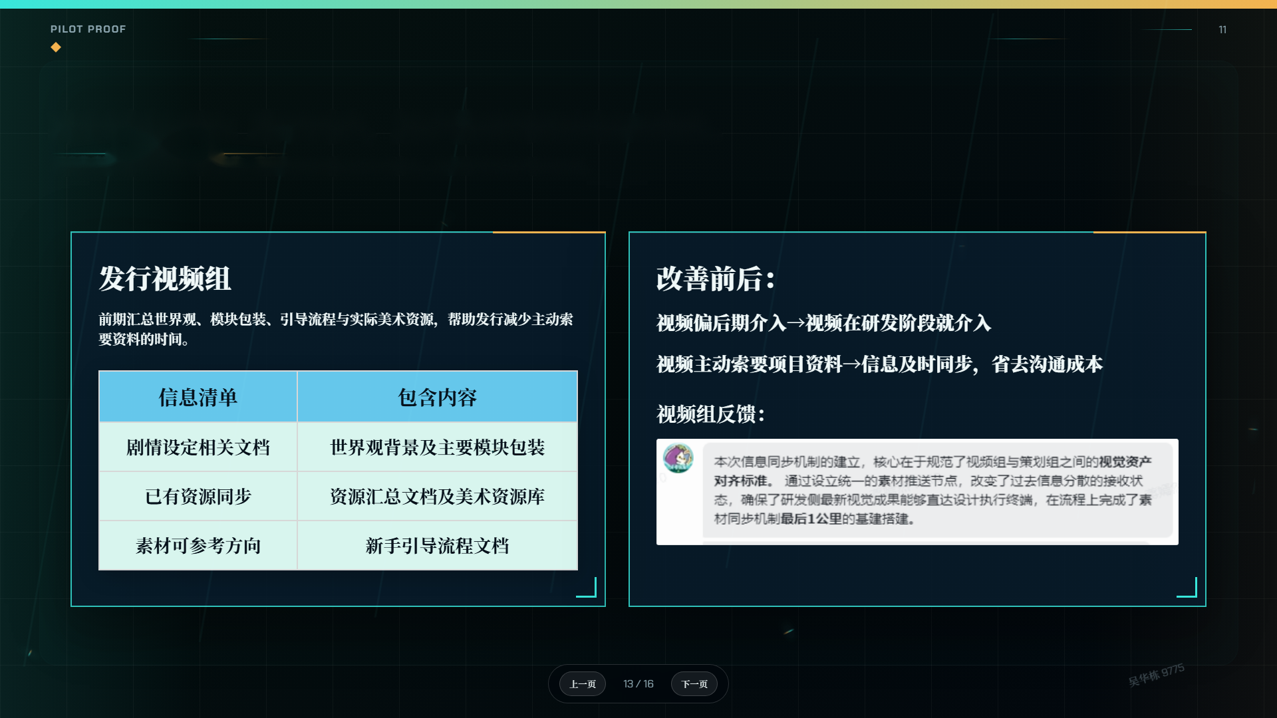This screenshot has height=718, width=1277.
Task: Click the 13 / 16 page counter
Action: tap(638, 683)
